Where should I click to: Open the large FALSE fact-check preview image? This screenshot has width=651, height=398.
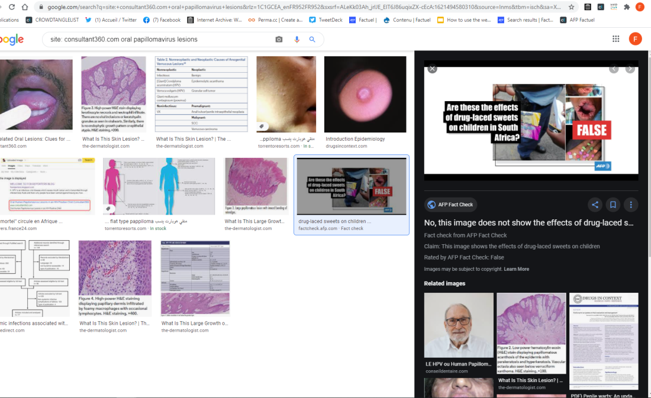point(531,121)
